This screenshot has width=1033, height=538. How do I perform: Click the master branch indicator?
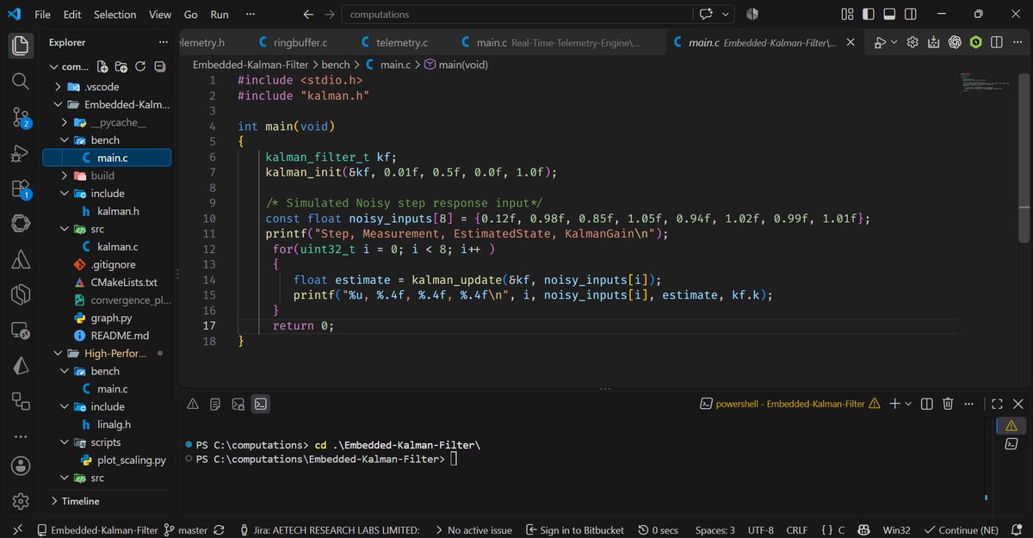pos(186,530)
